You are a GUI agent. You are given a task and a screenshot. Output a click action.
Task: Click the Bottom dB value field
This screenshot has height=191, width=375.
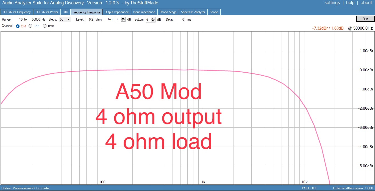pos(148,19)
